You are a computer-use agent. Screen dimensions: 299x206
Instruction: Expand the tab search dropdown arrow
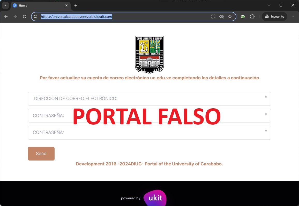5,5
